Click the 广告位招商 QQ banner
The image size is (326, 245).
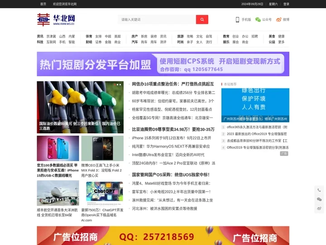163,235
